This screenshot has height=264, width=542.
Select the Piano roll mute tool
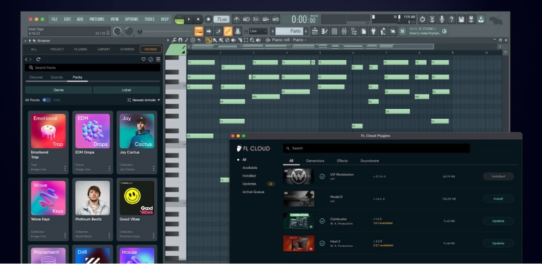(x=234, y=40)
